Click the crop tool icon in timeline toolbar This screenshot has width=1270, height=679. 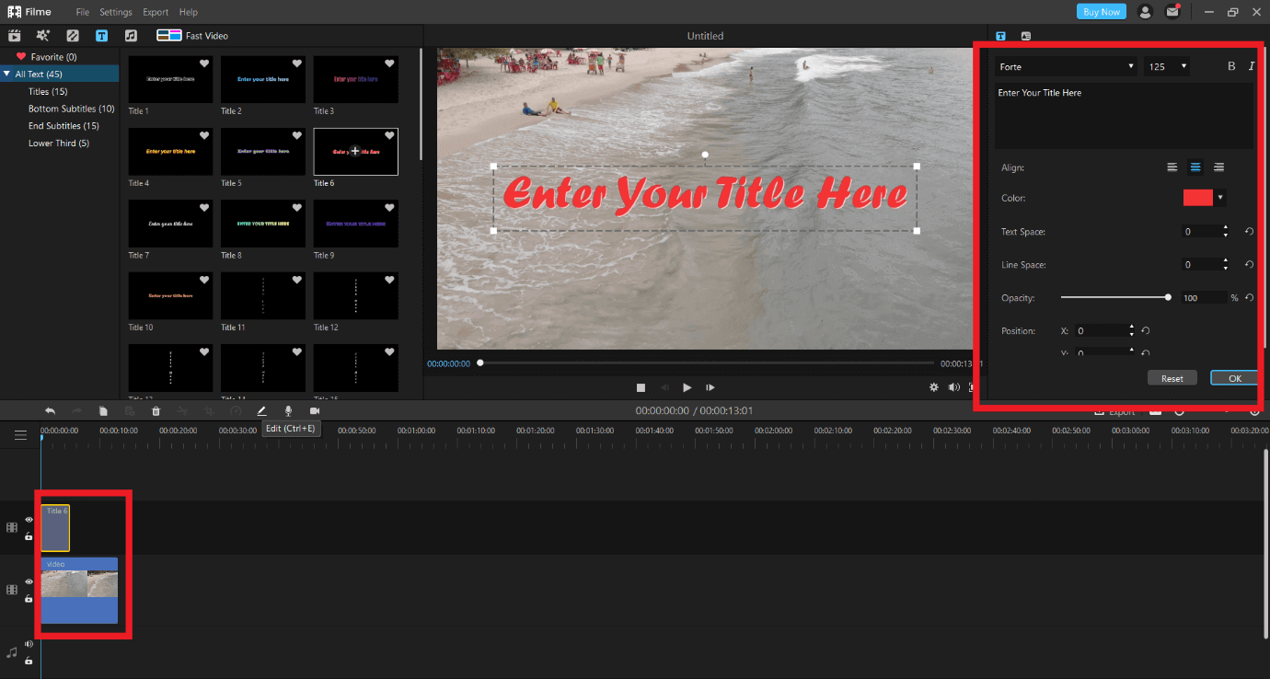(x=209, y=411)
